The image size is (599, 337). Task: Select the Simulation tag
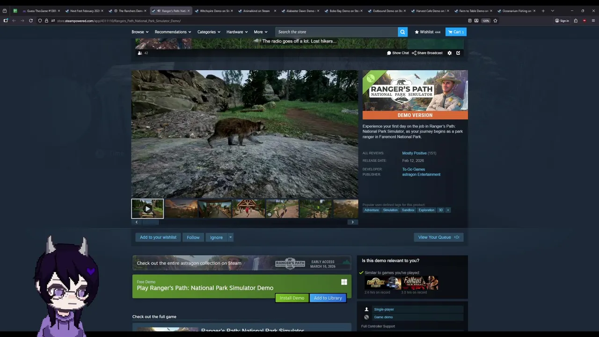[x=390, y=210]
